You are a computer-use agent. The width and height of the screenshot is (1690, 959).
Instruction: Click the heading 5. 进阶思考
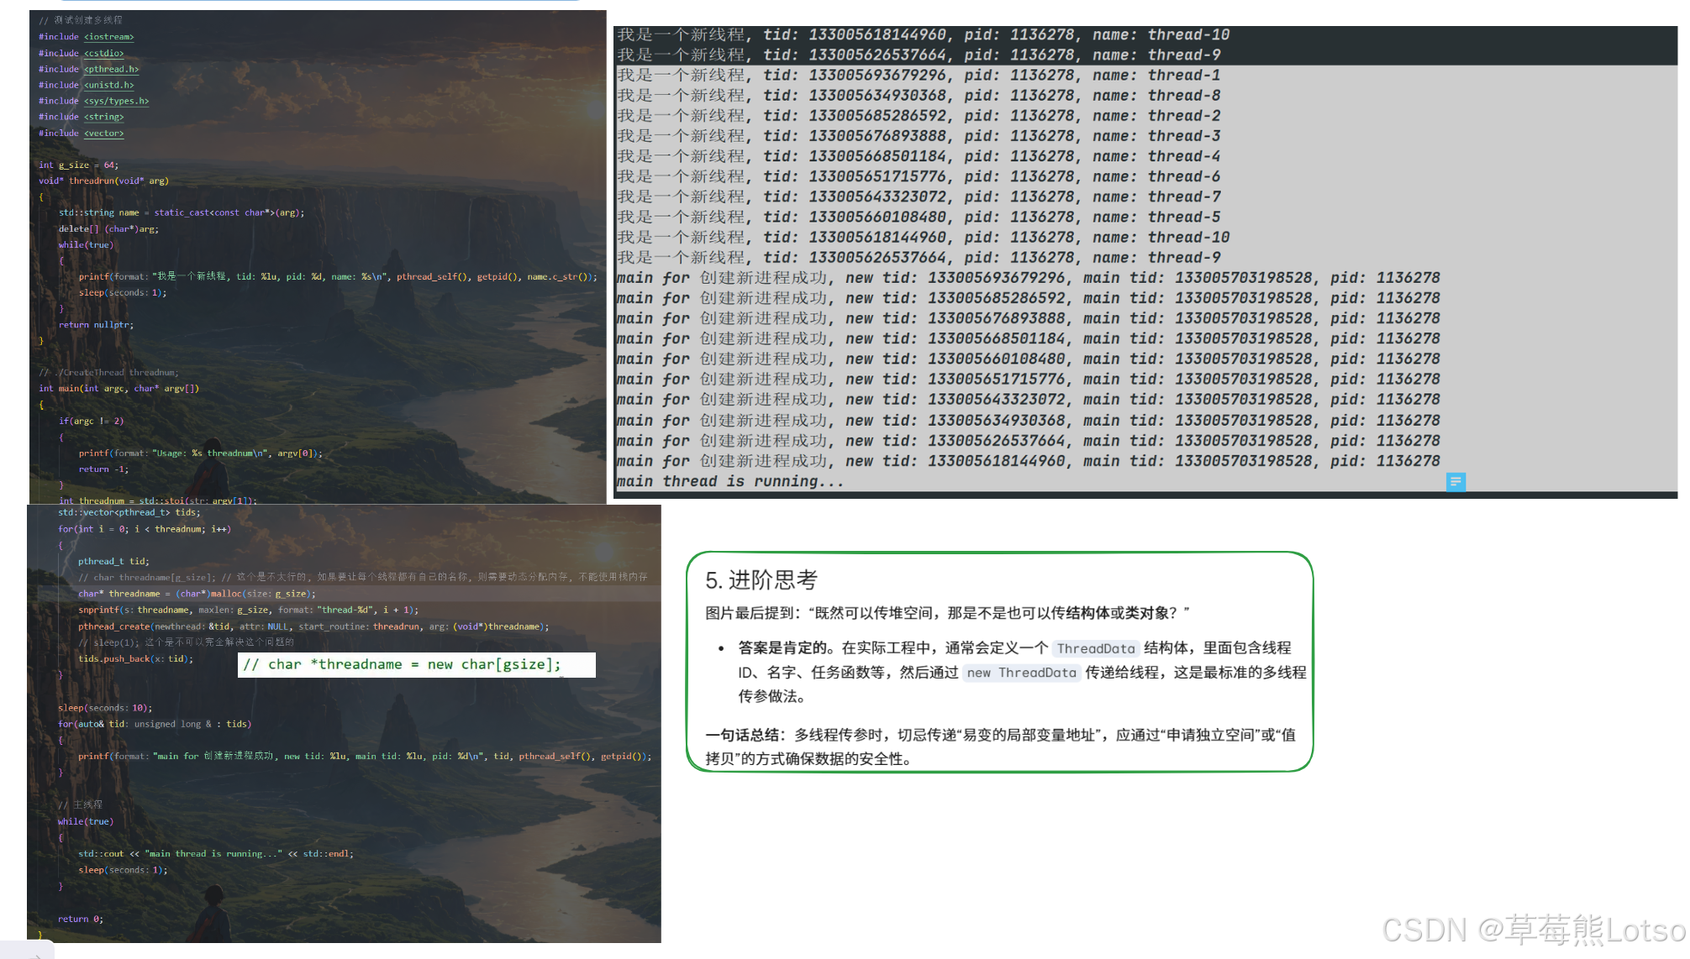point(761,580)
